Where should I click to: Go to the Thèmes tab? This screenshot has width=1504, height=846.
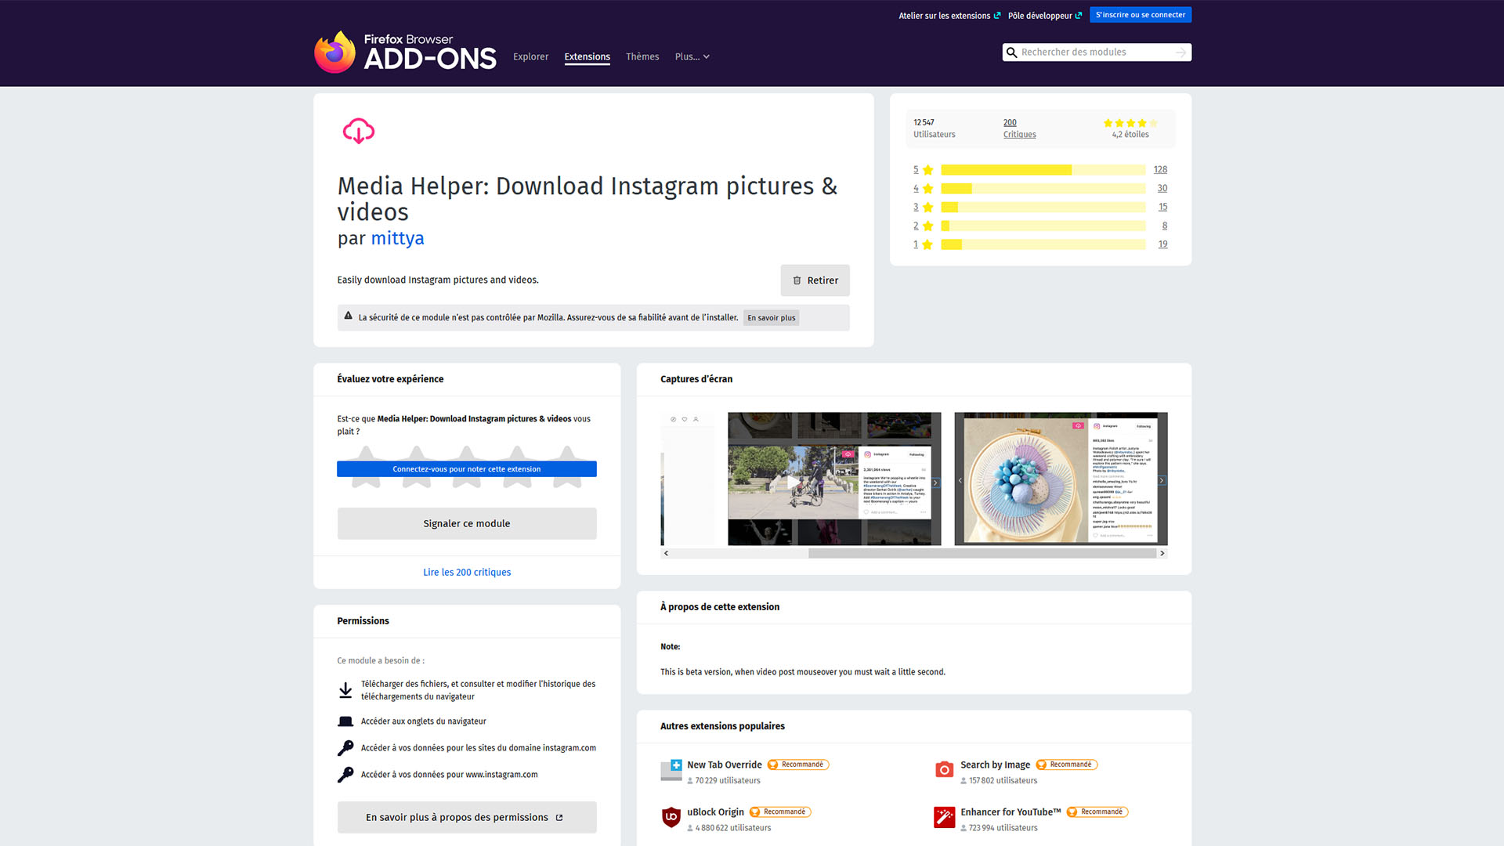tap(642, 56)
